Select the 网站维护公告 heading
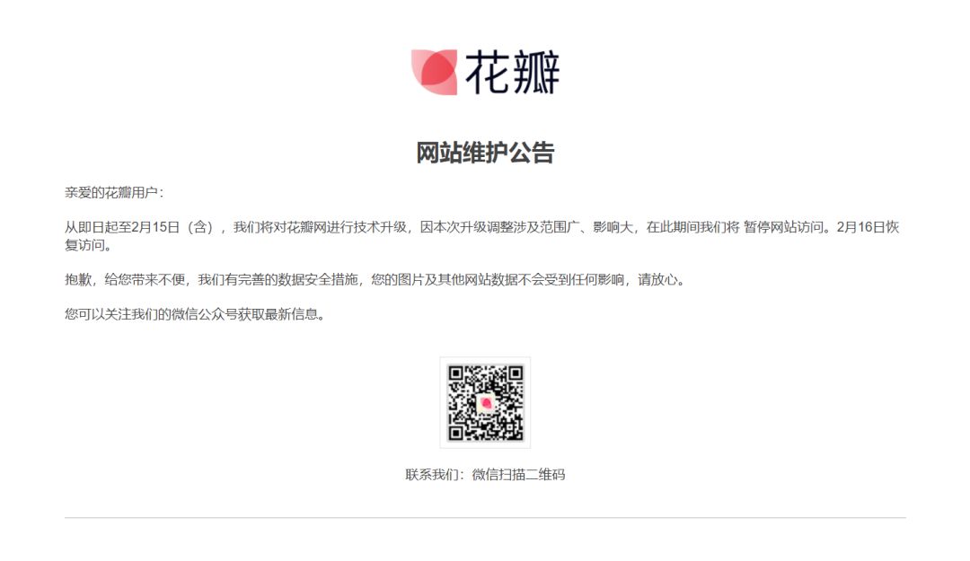Image resolution: width=970 pixels, height=561 pixels. click(485, 151)
